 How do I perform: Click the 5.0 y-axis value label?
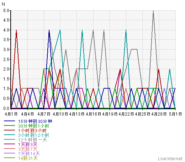click(6, 11)
